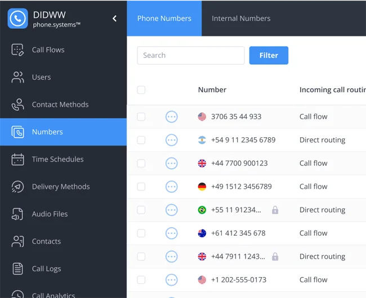Collapse the sidebar with the chevron arrow

(114, 19)
